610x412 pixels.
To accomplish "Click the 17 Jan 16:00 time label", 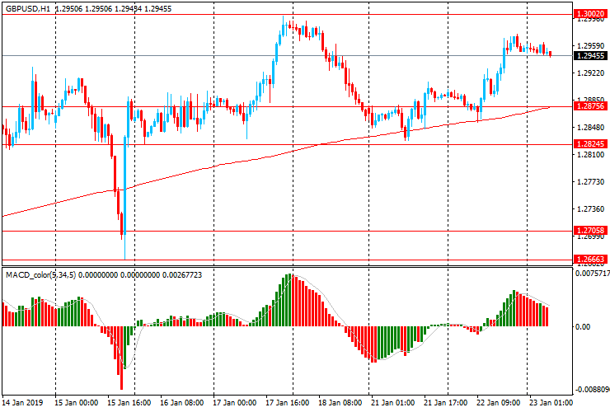I will 288,403.
